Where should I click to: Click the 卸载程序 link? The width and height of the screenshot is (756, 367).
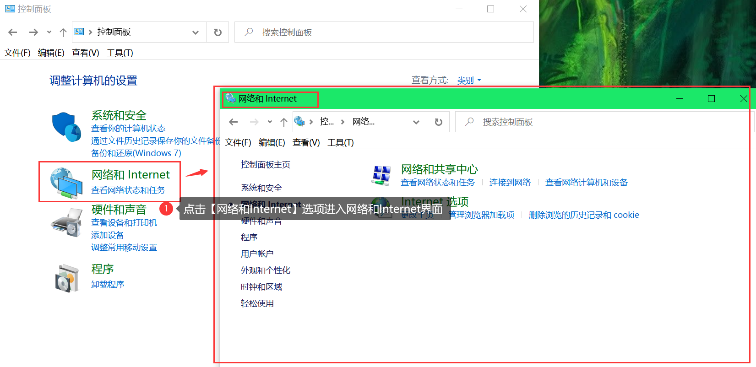pyautogui.click(x=108, y=285)
